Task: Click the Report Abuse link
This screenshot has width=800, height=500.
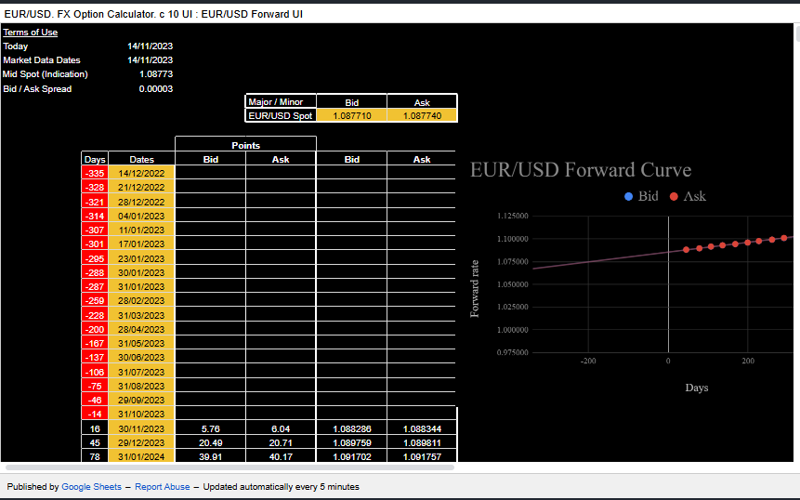Action: click(162, 487)
